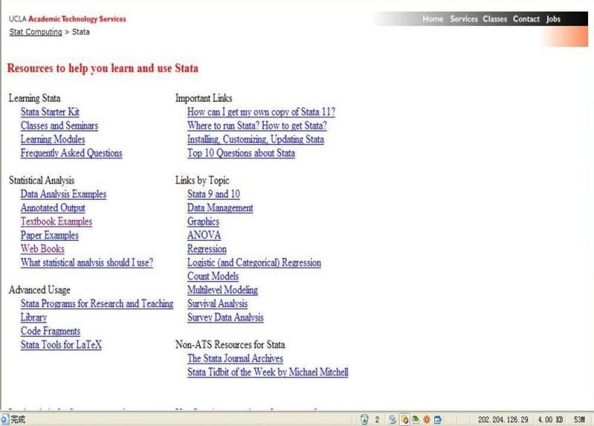Click the 完成 status text
Image resolution: width=594 pixels, height=426 pixels.
18,419
